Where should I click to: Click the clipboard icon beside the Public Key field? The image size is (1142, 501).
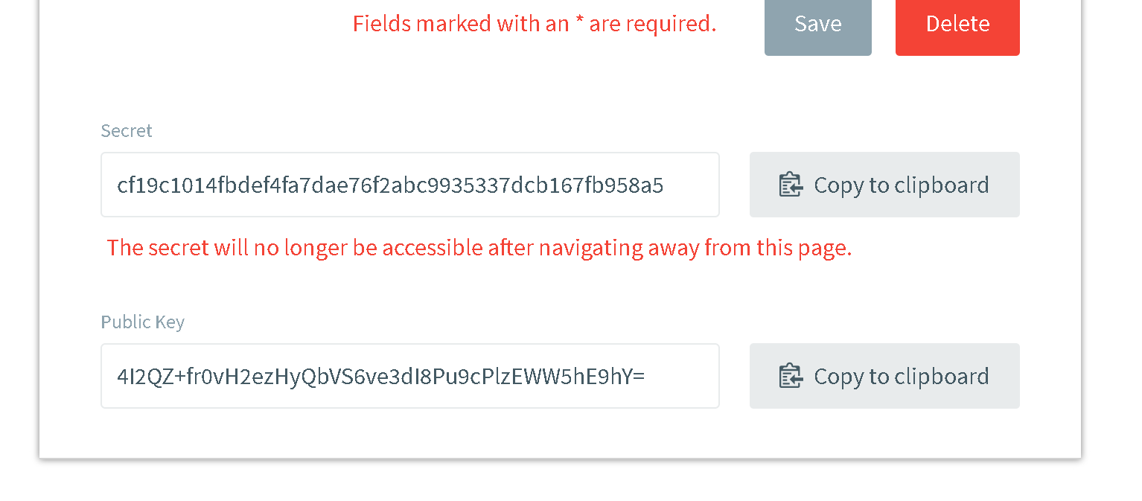(x=791, y=376)
